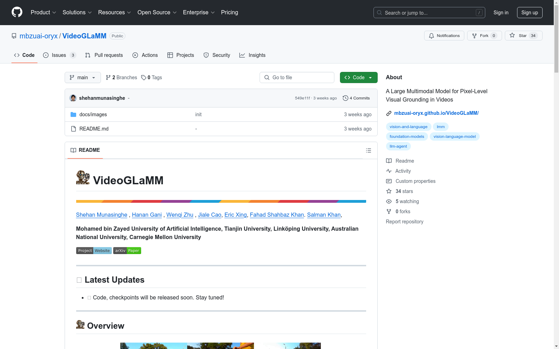The height and width of the screenshot is (349, 559).
Task: Open commit hash 549e11f
Action: click(302, 98)
